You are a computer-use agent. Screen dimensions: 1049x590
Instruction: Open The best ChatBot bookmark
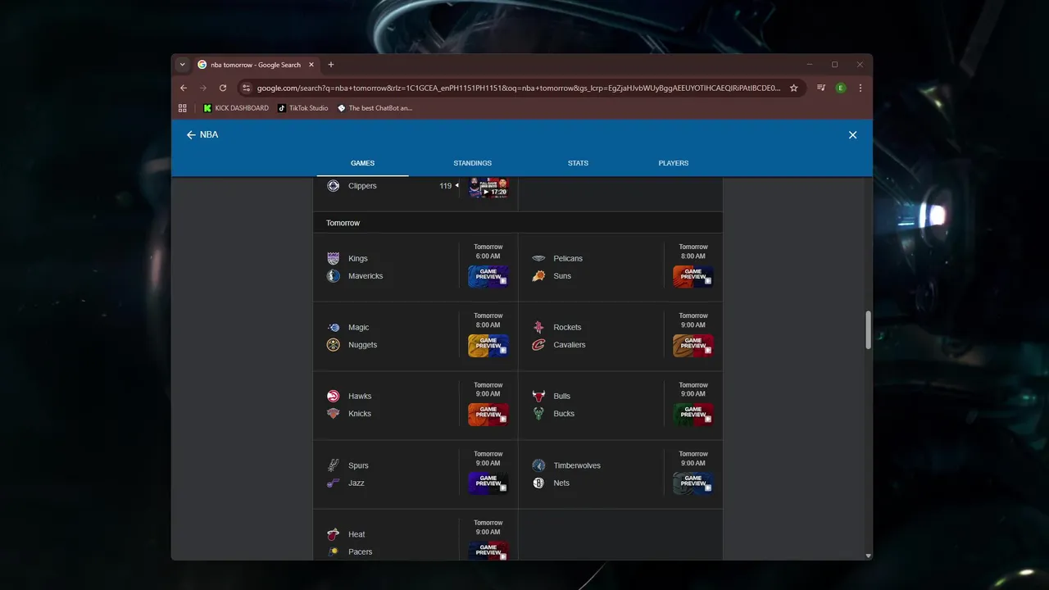tap(375, 108)
